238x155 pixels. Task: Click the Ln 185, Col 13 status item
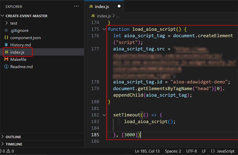point(147,151)
